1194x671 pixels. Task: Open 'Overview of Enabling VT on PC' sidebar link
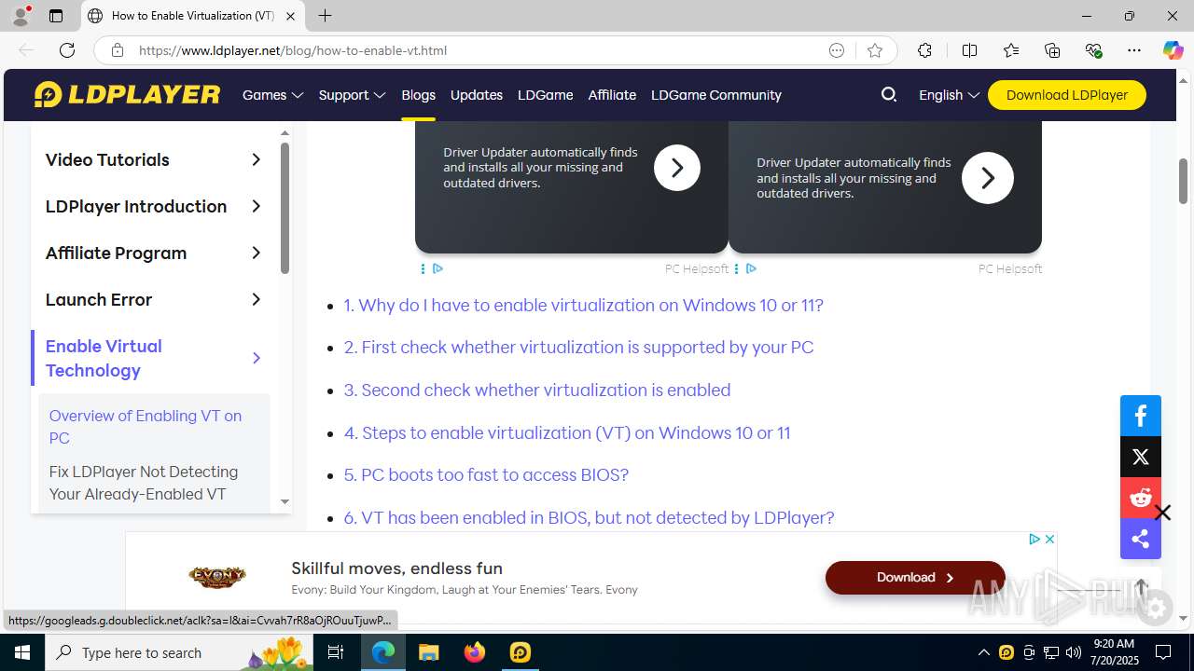point(146,427)
